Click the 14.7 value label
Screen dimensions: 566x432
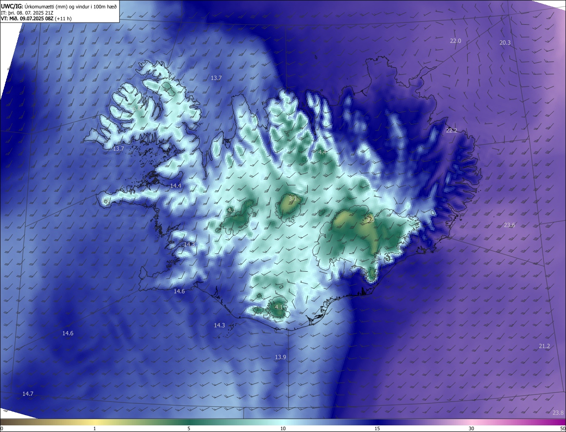[28, 393]
